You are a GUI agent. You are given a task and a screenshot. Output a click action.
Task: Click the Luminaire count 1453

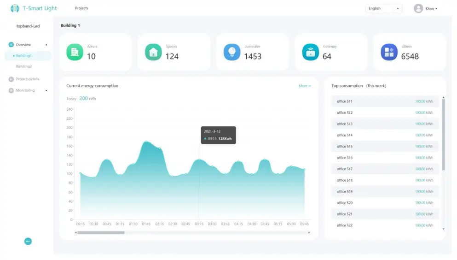pos(253,56)
